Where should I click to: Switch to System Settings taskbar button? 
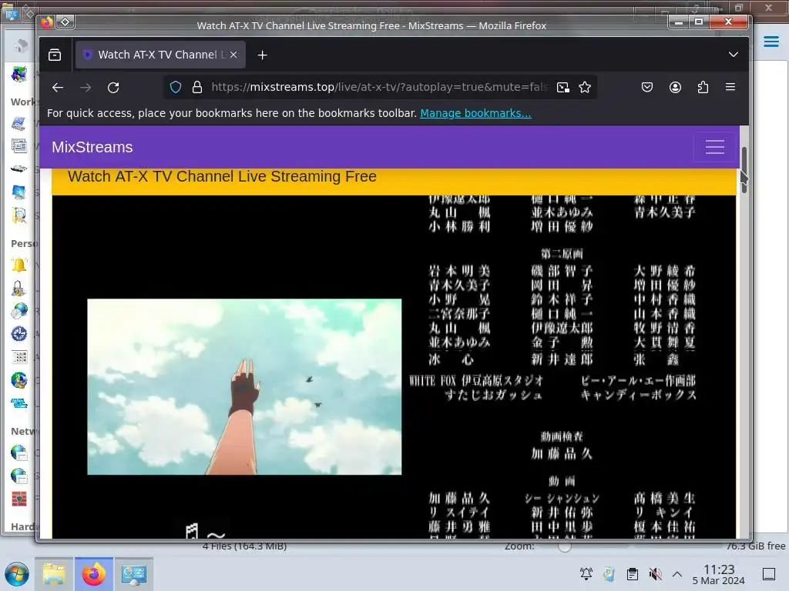click(134, 574)
